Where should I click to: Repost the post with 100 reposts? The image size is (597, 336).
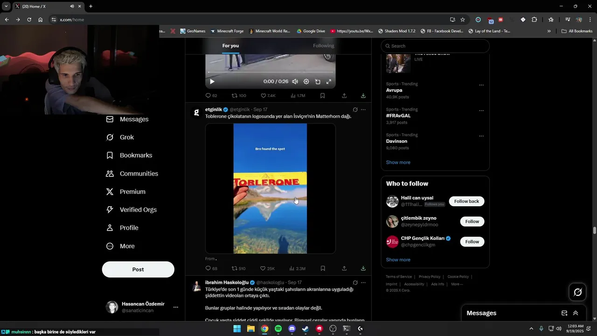(x=239, y=96)
